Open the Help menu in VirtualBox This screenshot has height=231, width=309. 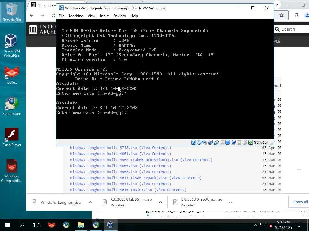point(134,16)
